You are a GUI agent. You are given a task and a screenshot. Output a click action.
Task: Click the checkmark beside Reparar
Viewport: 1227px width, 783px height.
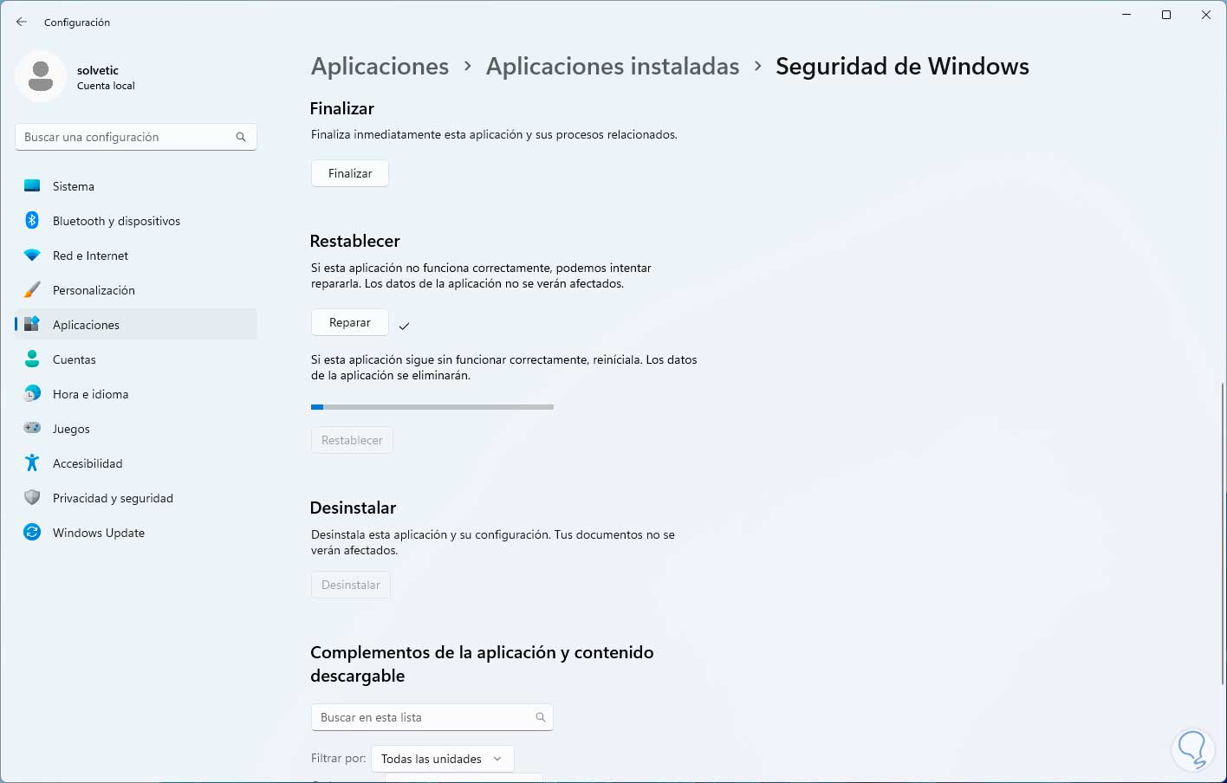click(x=404, y=326)
